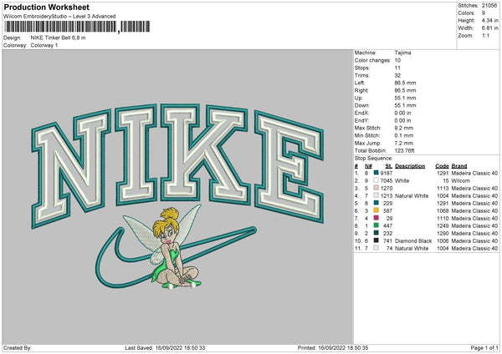Click 'Natural White' in stop row 4

click(x=412, y=196)
